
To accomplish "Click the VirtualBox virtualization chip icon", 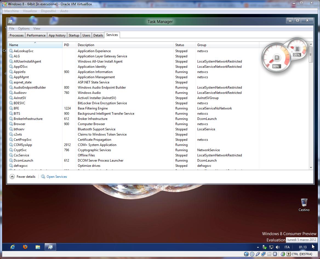I will tap(275, 254).
